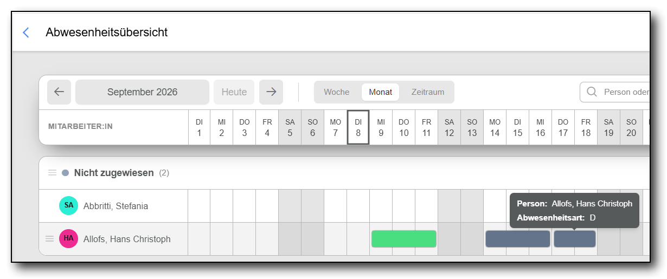This screenshot has width=667, height=279.
Task: Click the drag handle beside Nicht zugewiesen
Action: pyautogui.click(x=52, y=173)
